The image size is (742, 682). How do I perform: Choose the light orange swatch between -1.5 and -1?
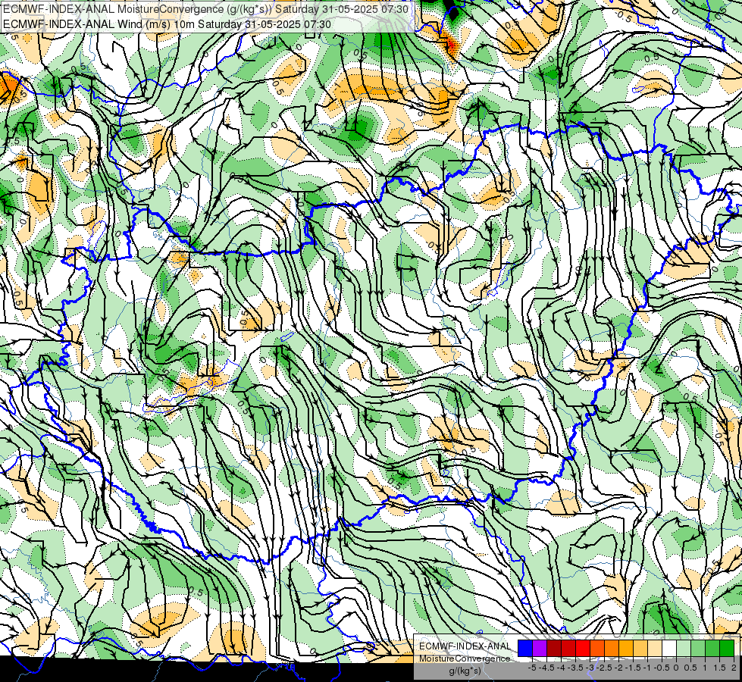640,648
